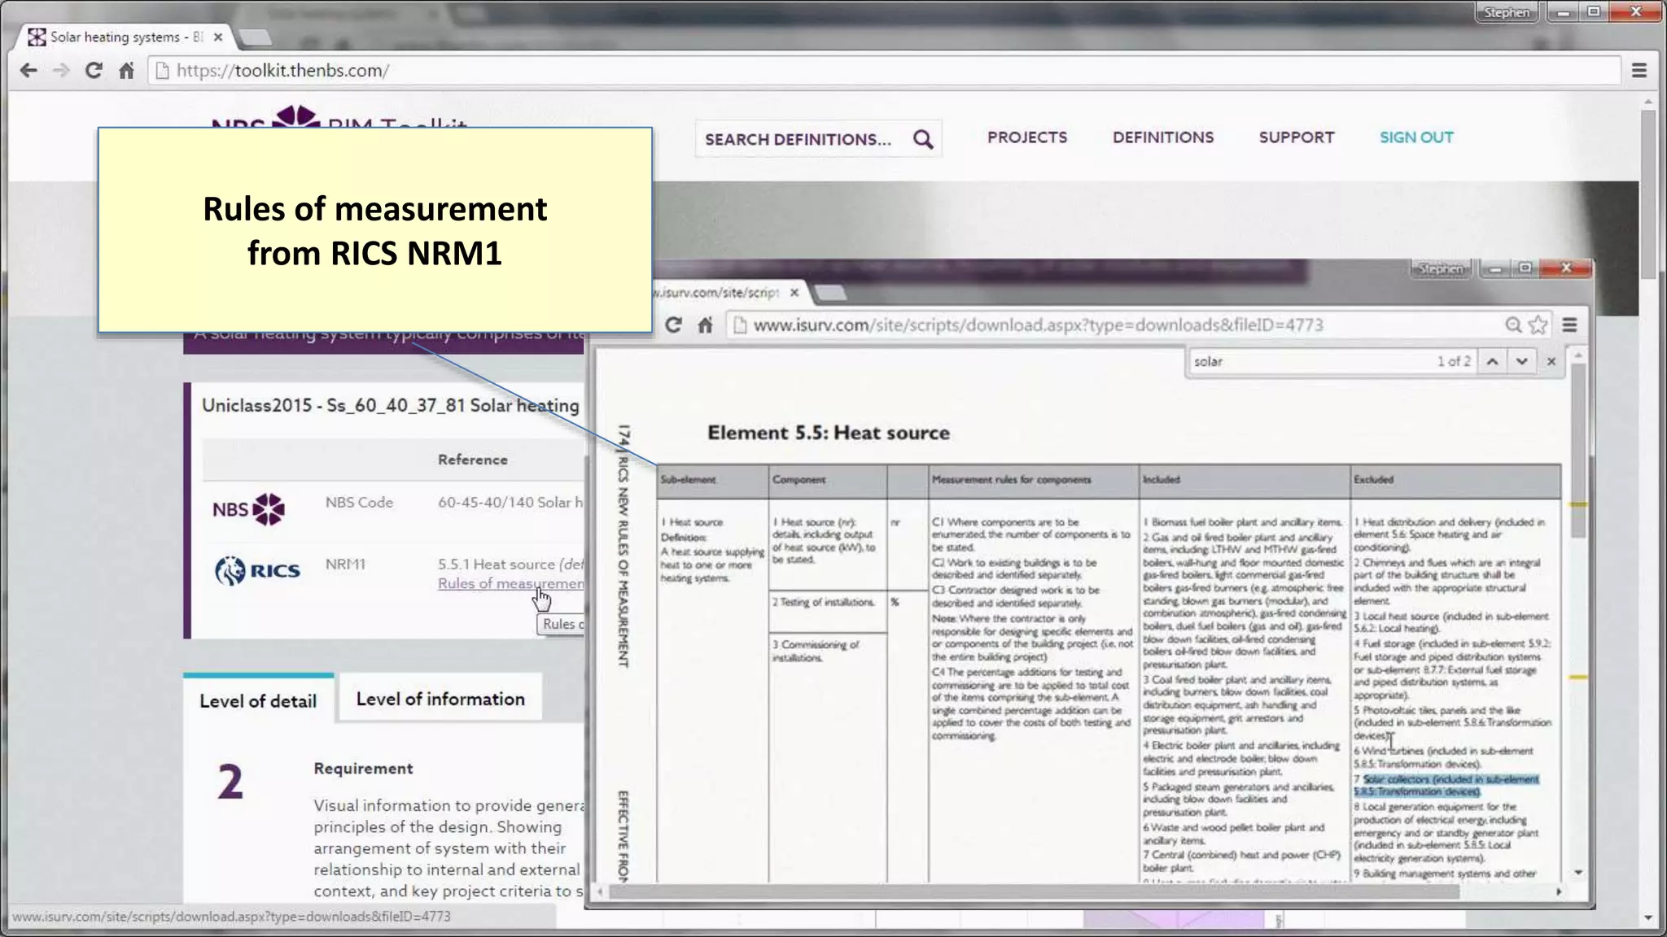The width and height of the screenshot is (1667, 937).
Task: Go to previous find result for solar
Action: click(x=1492, y=361)
